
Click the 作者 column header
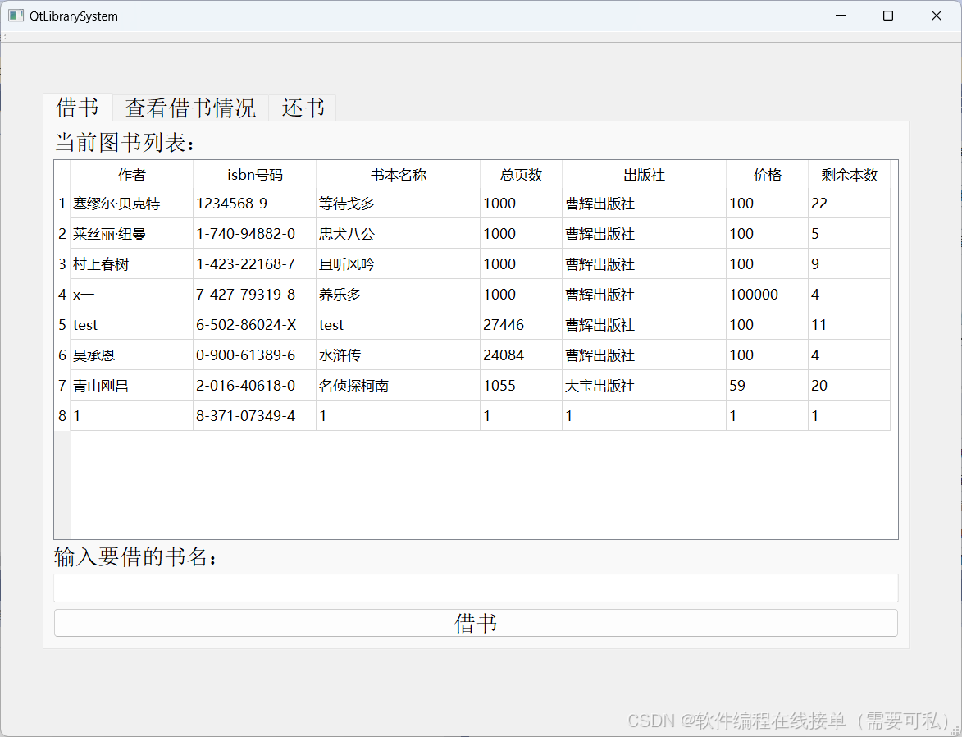tap(132, 175)
